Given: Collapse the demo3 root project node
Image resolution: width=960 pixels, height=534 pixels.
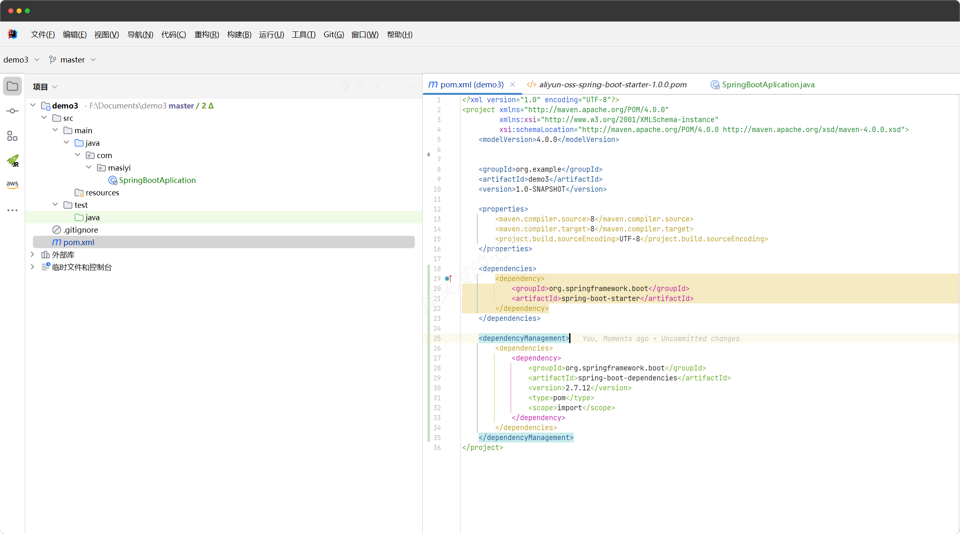Looking at the screenshot, I should pos(33,105).
